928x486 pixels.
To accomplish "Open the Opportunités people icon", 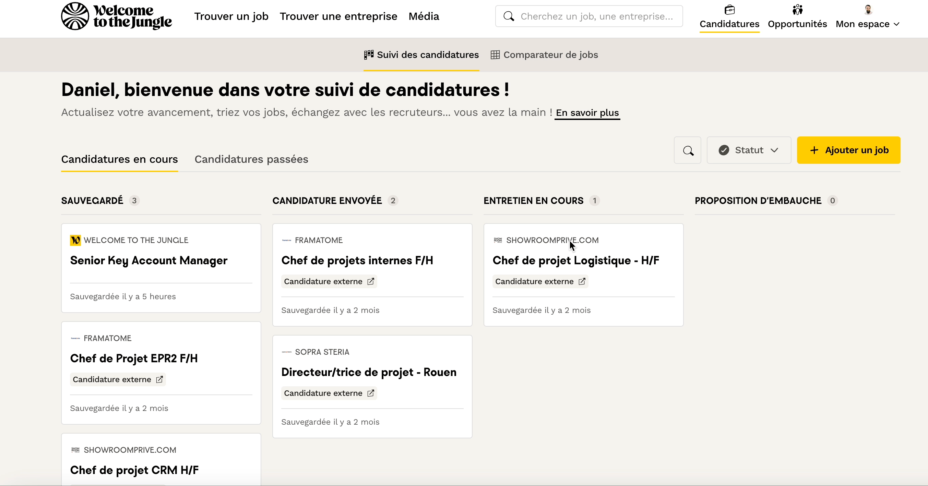I will click(x=797, y=10).
